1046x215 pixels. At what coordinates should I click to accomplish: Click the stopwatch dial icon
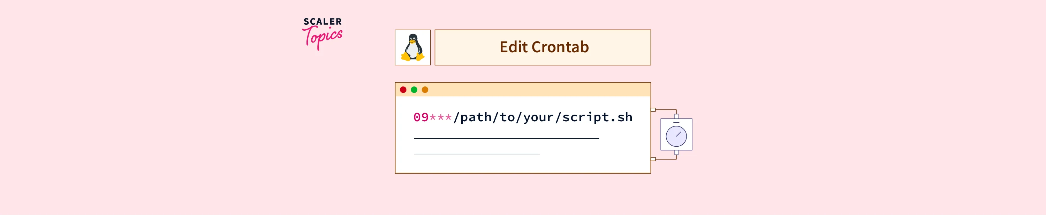676,136
